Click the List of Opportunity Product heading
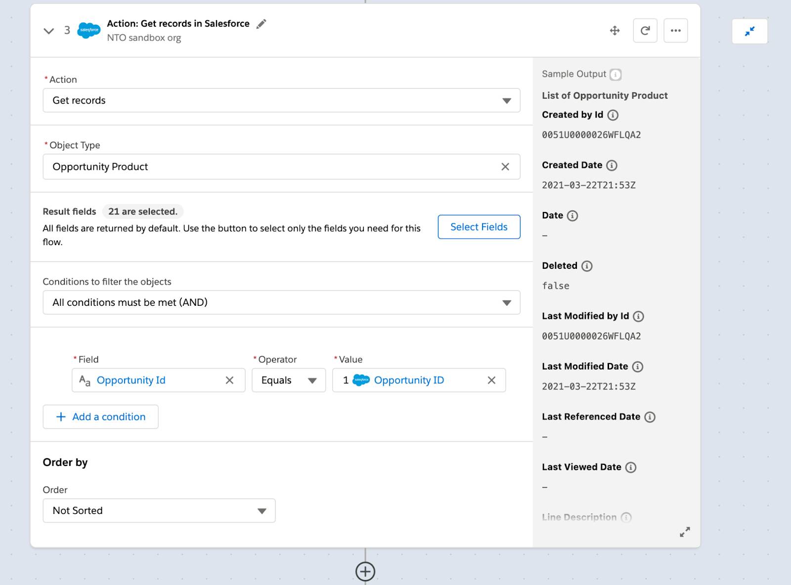 [605, 95]
